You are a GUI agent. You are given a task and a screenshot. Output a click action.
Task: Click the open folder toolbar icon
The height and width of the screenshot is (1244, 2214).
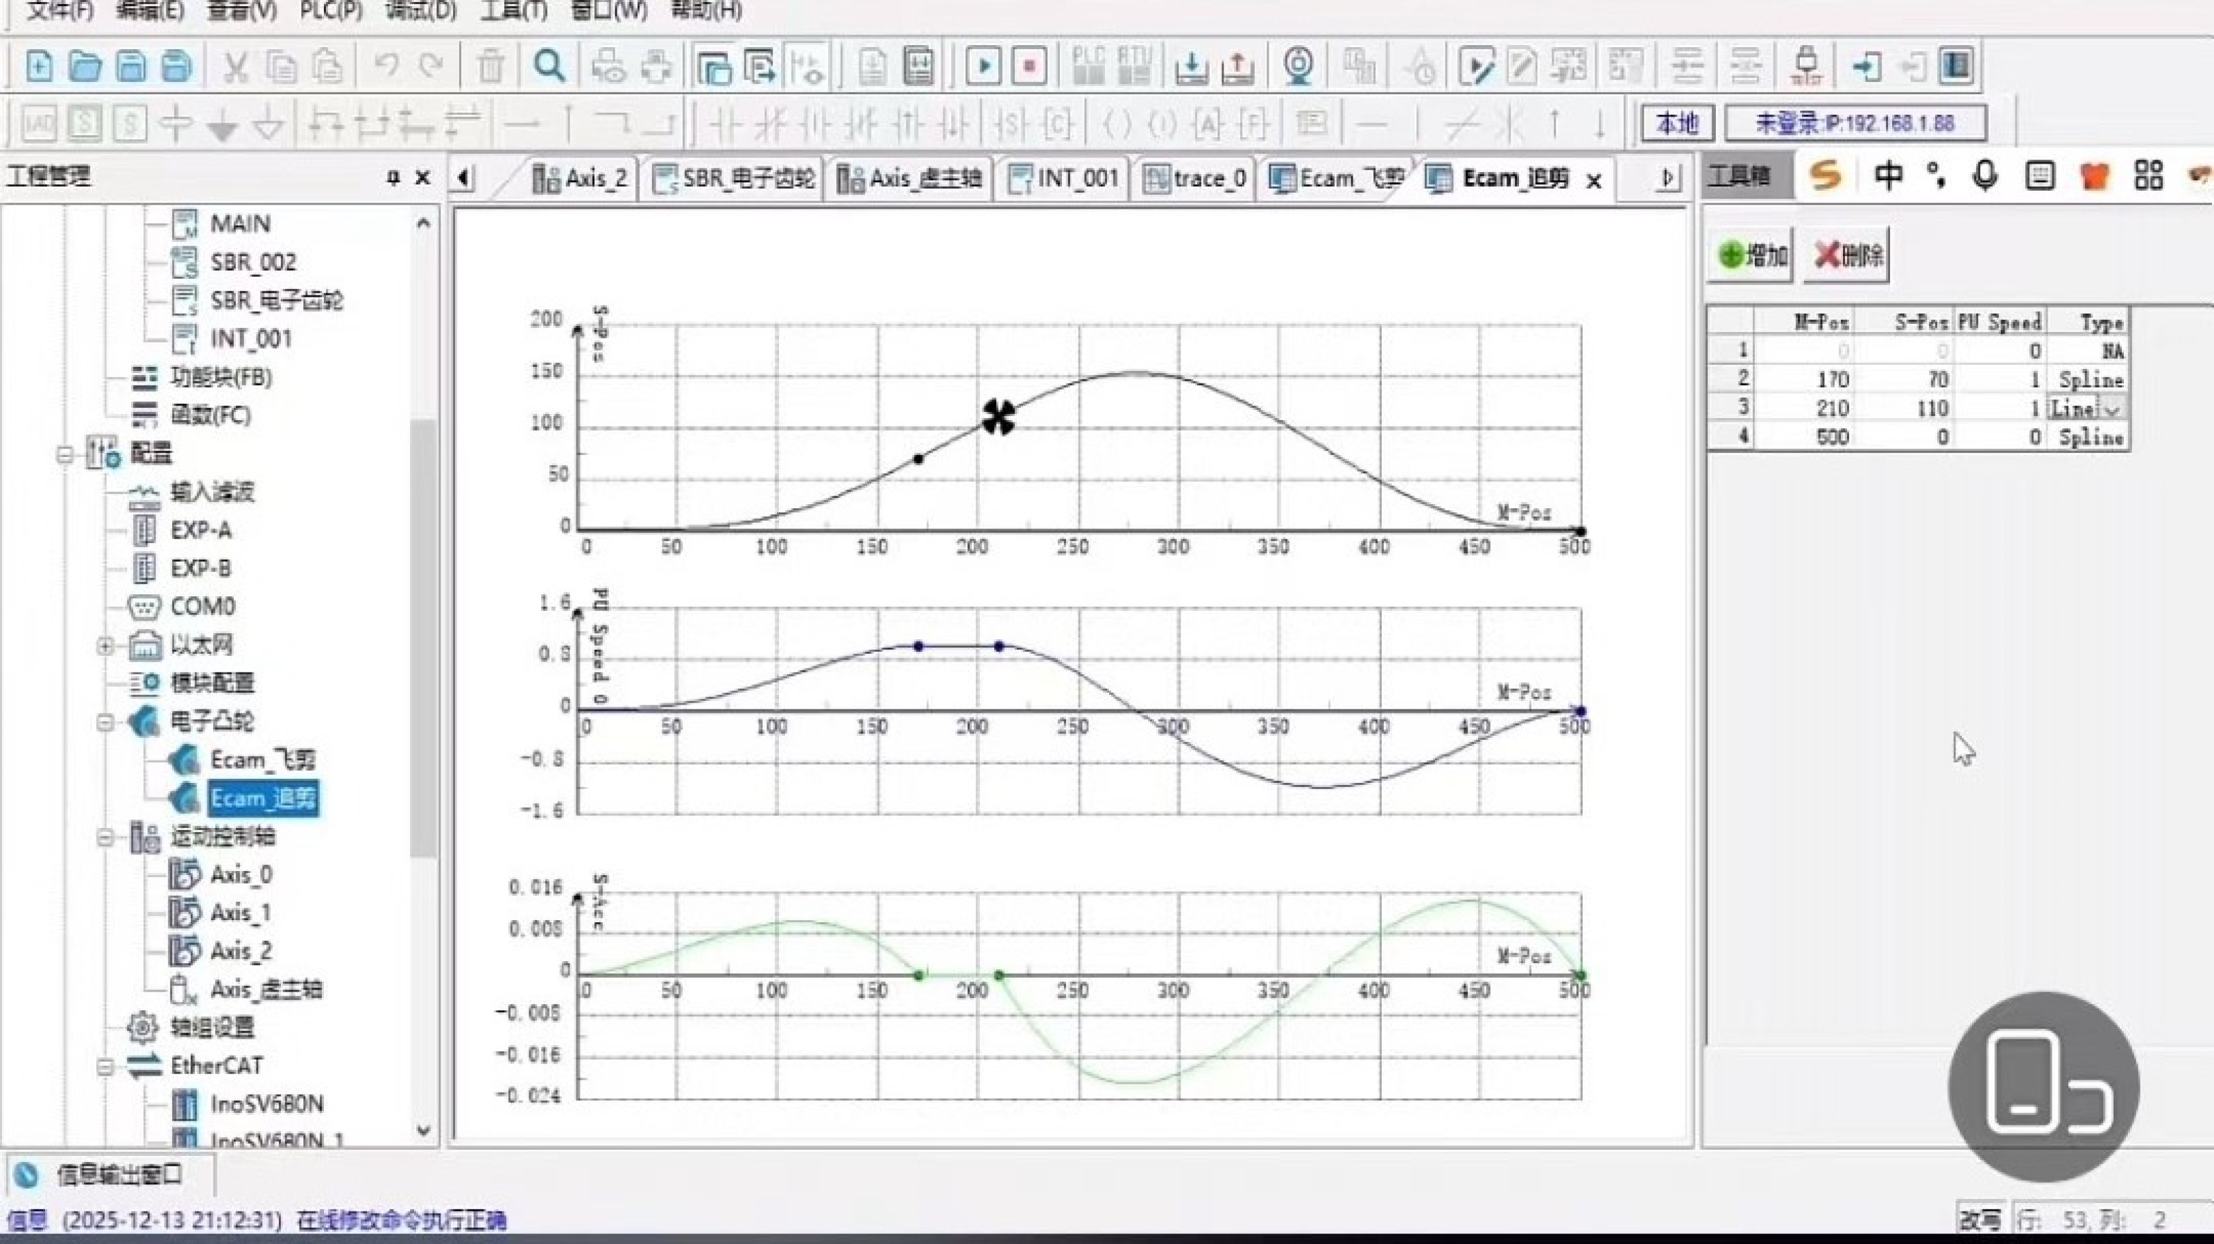click(x=85, y=66)
